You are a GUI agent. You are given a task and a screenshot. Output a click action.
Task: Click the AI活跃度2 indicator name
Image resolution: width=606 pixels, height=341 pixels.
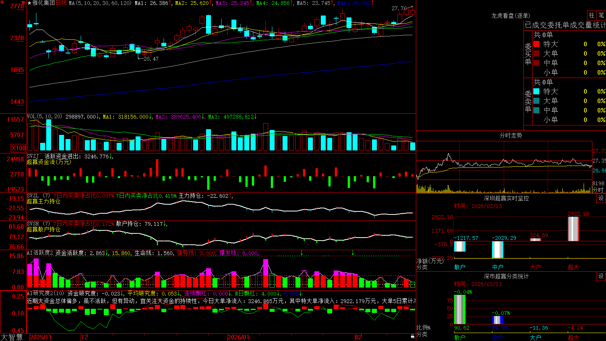point(40,253)
